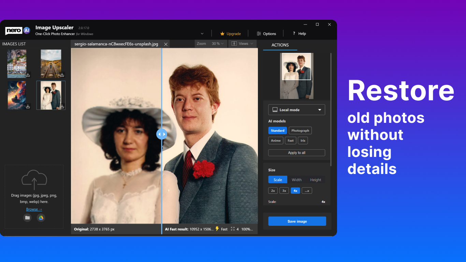The width and height of the screenshot is (466, 262).
Task: Open the Local mode dropdown
Action: click(x=296, y=110)
